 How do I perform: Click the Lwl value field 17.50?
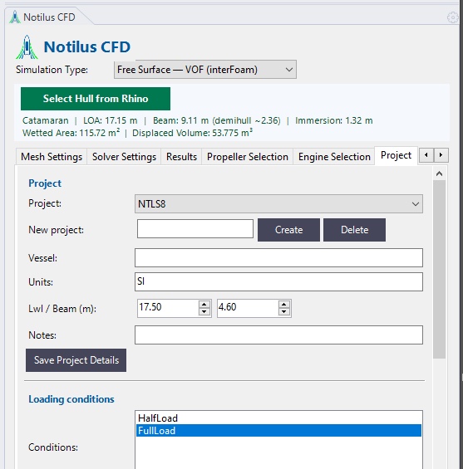168,308
